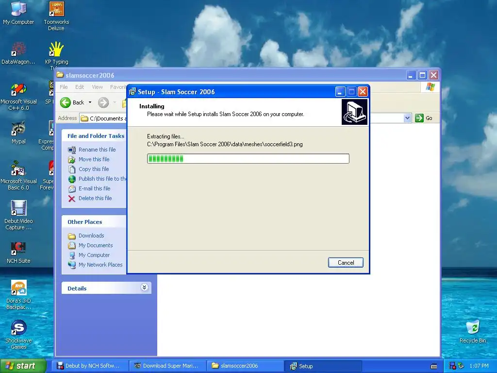The width and height of the screenshot is (497, 373).
Task: Maximize the slamsoccer2006 Explorer window
Action: 422,75
